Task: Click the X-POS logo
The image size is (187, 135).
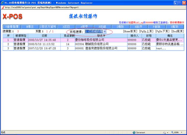Action: tap(12, 16)
